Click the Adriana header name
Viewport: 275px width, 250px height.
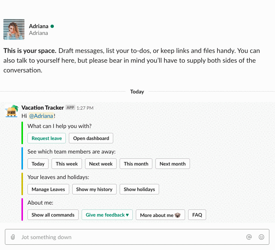click(39, 26)
